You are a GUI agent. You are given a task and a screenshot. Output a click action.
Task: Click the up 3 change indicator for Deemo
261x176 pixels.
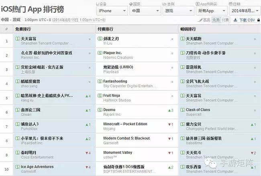tap(171, 110)
